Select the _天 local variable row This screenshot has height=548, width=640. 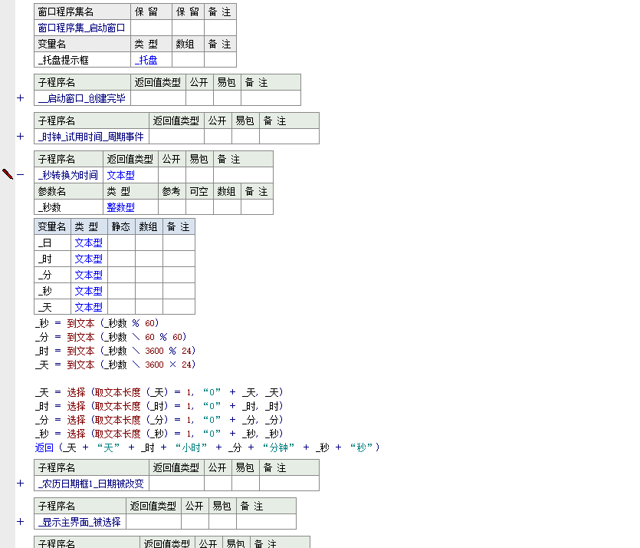click(114, 307)
